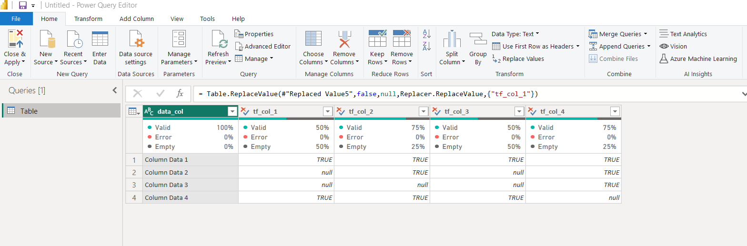The height and width of the screenshot is (246, 747).
Task: Click the Refresh Preview icon
Action: coord(219,39)
